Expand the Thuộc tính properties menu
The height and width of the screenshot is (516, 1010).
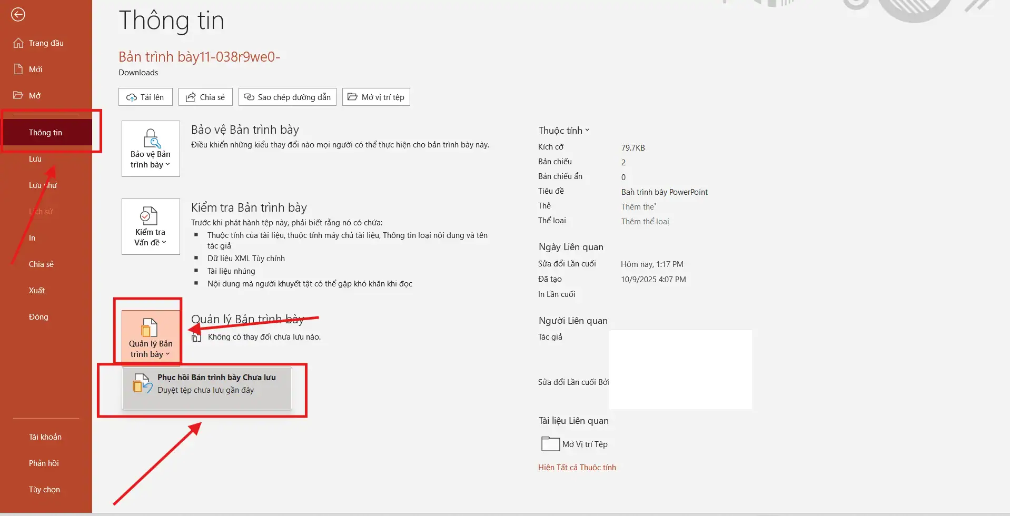pos(563,131)
